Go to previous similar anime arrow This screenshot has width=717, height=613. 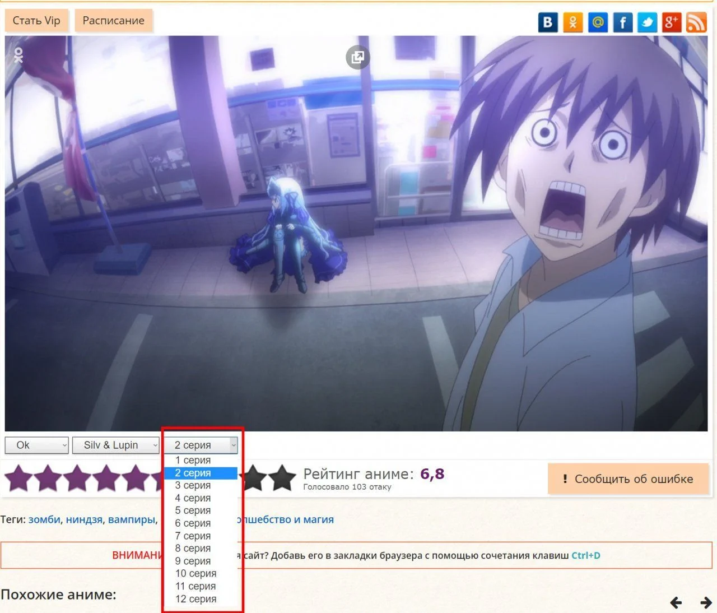click(676, 602)
